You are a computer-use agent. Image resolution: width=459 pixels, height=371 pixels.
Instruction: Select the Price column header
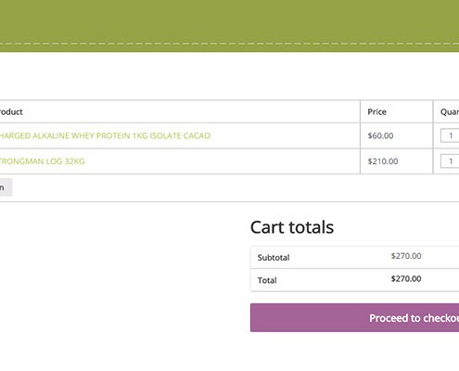(377, 112)
